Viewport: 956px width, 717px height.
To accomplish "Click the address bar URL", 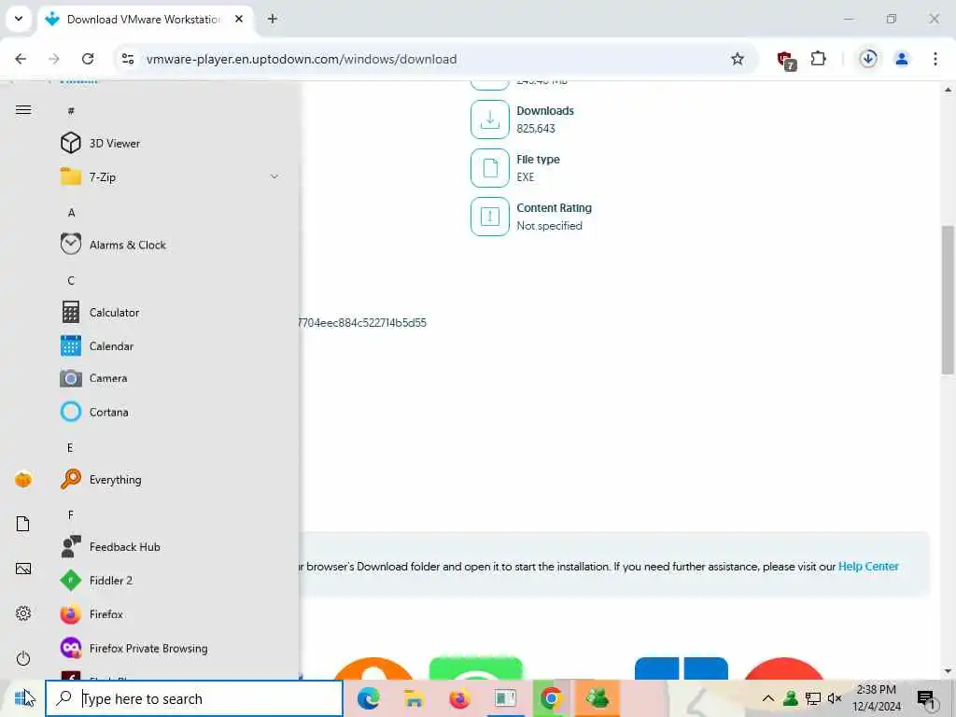I will coord(302,59).
